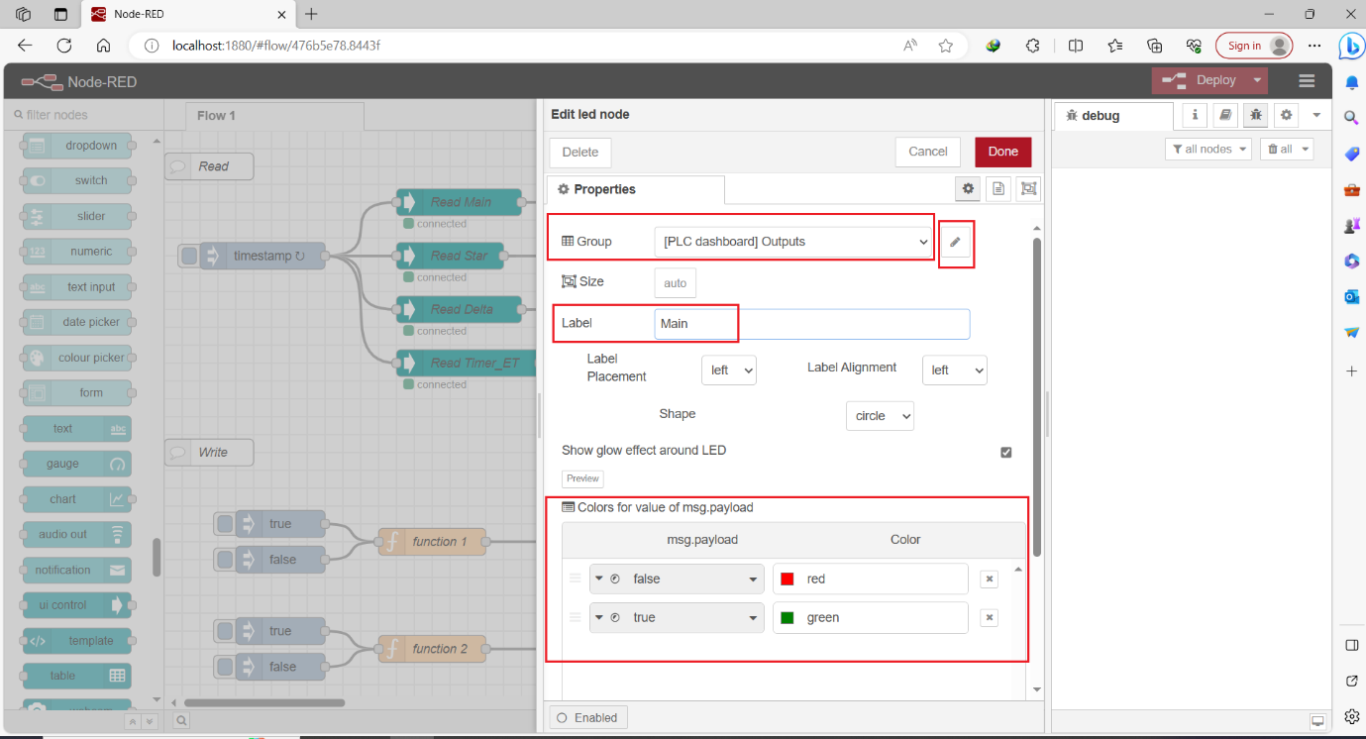Open the node Appearance settings icon
This screenshot has height=739, width=1366.
tap(1027, 188)
